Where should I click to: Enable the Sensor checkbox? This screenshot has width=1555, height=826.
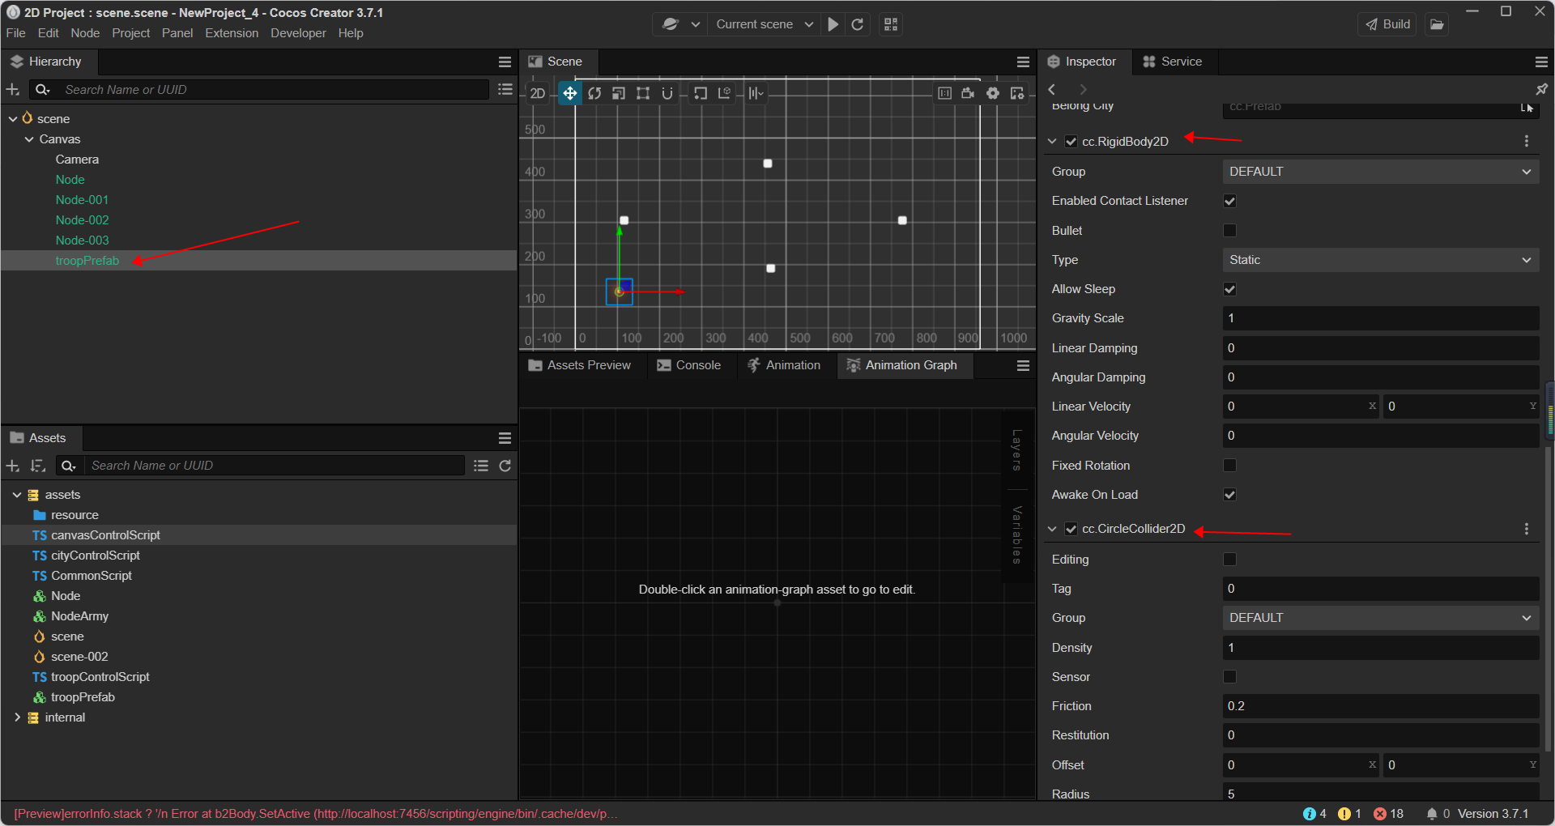[x=1229, y=677]
